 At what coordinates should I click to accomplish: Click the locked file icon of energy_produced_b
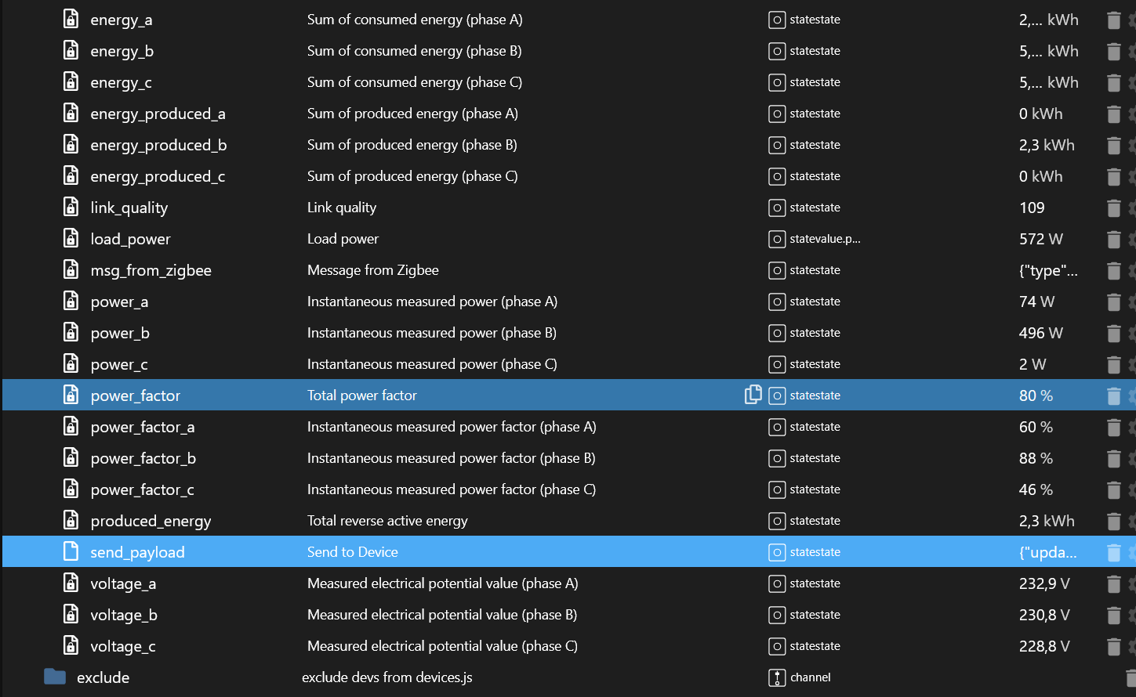click(71, 144)
